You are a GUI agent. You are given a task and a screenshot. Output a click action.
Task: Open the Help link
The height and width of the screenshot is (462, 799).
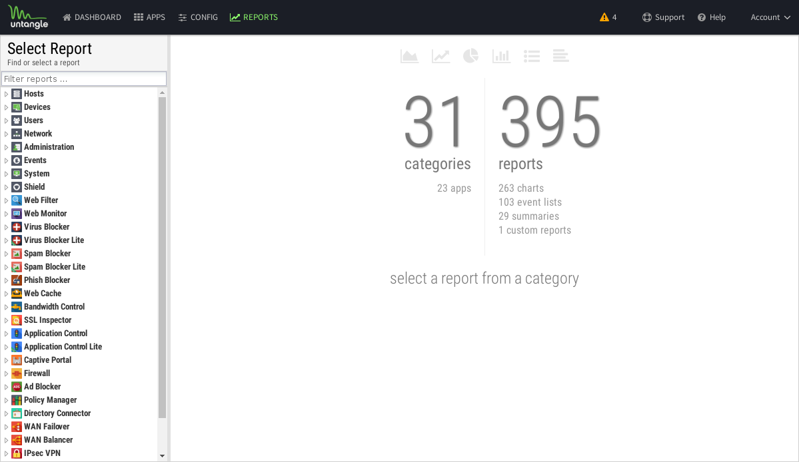(x=711, y=17)
